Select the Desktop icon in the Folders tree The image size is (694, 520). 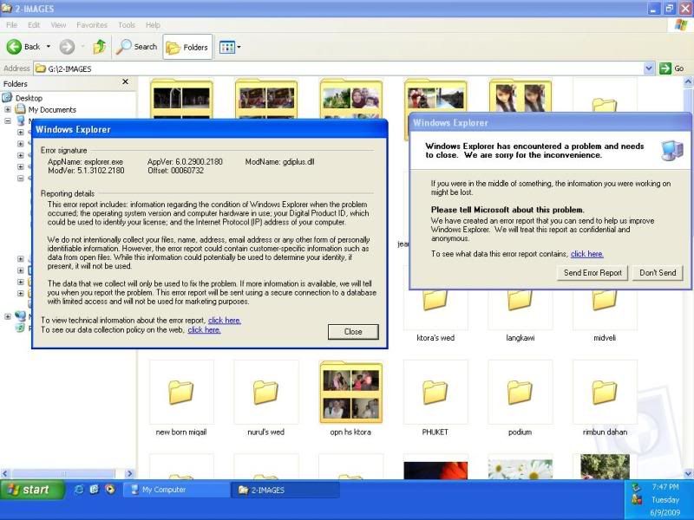tap(7, 98)
